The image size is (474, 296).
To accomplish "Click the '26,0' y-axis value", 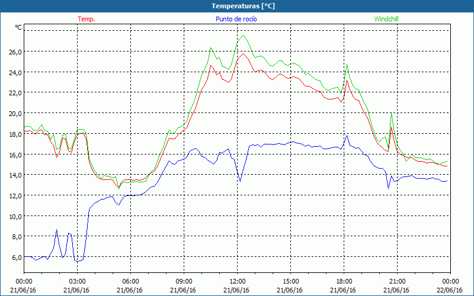I will [x=15, y=52].
